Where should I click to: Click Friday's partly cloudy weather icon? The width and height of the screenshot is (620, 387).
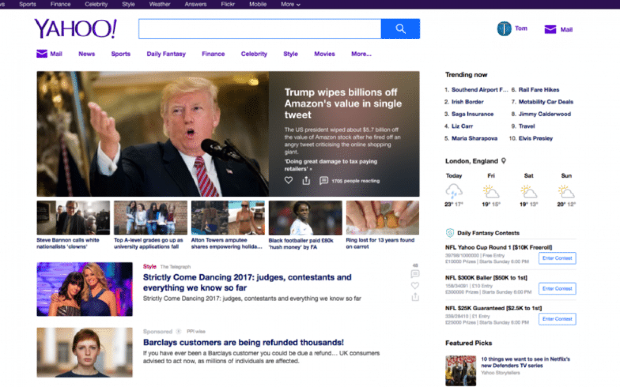click(x=491, y=191)
